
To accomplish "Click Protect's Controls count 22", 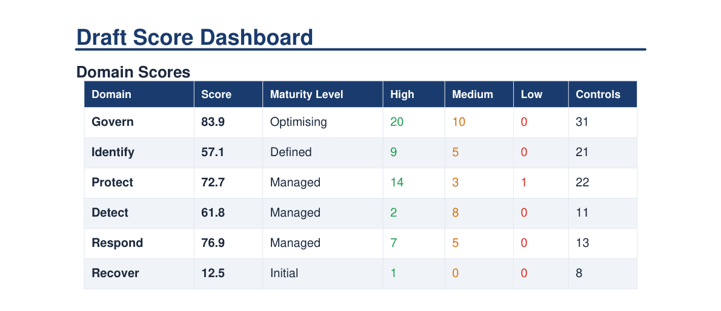I will [583, 182].
